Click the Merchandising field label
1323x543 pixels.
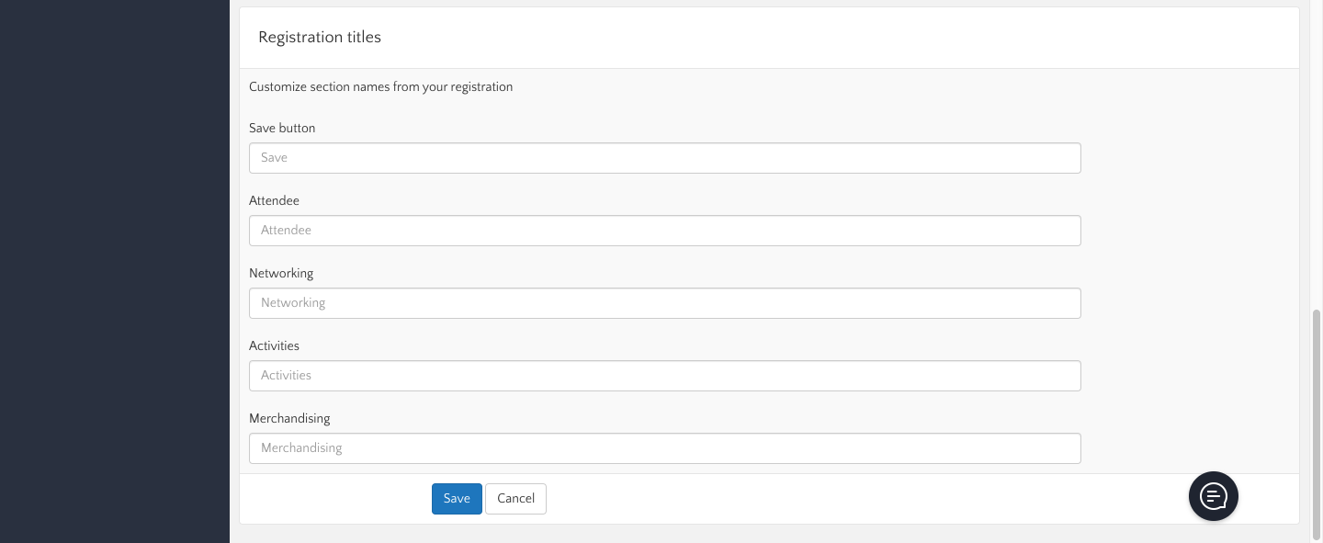coord(289,419)
